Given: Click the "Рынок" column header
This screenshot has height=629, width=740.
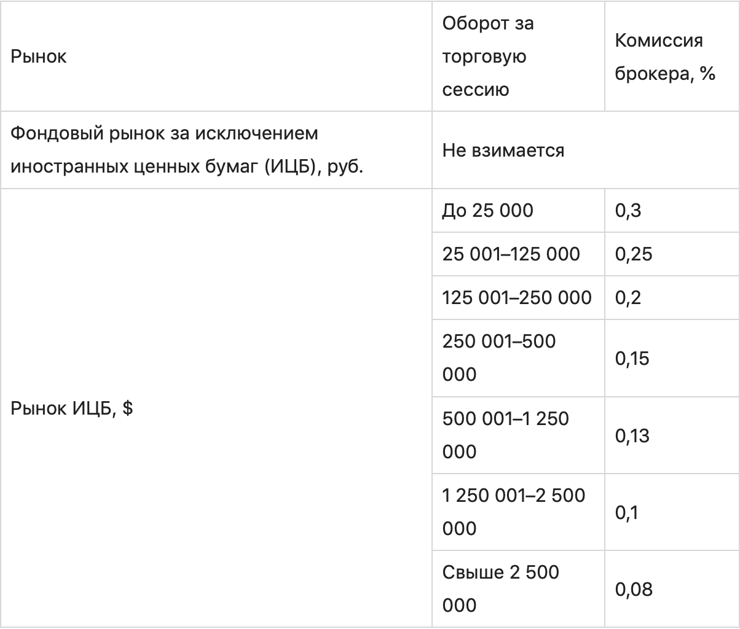Looking at the screenshot, I should [x=39, y=57].
